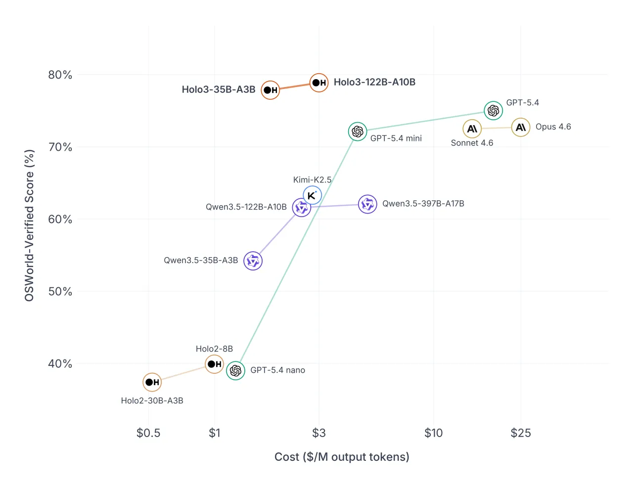Click the $3 x-axis tick label

click(x=319, y=433)
